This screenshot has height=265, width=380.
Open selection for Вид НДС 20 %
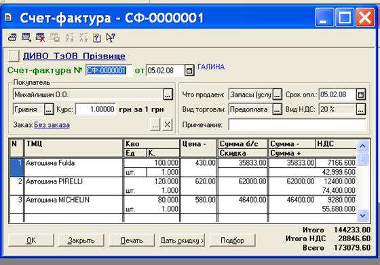coord(361,109)
